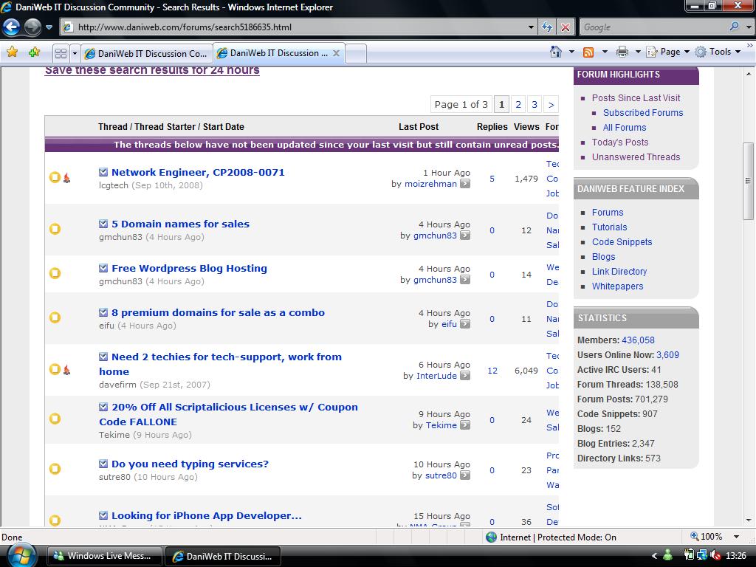Open the Page menu dropdown

[668, 52]
